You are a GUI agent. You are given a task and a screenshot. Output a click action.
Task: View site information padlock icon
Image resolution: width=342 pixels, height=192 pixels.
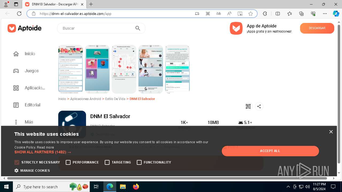point(34,14)
